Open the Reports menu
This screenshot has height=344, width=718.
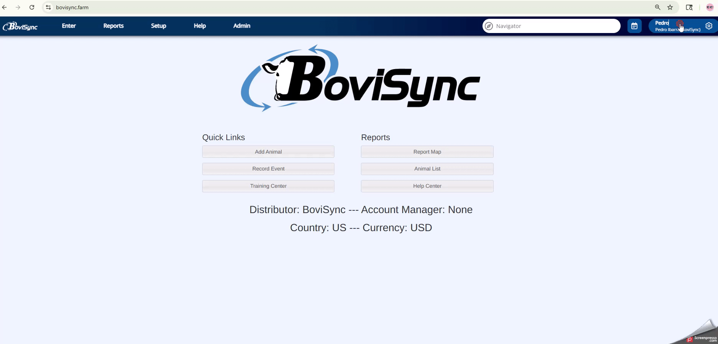pyautogui.click(x=114, y=26)
